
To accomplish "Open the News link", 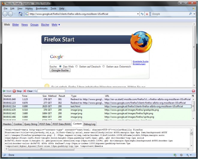I will pyautogui.click(x=25, y=25).
